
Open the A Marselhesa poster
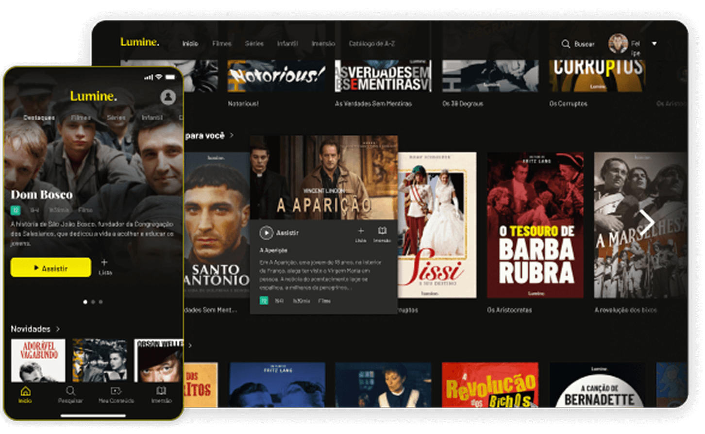click(640, 225)
